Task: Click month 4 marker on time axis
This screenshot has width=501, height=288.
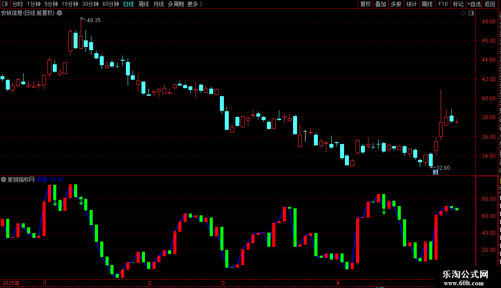Action: pos(338,283)
